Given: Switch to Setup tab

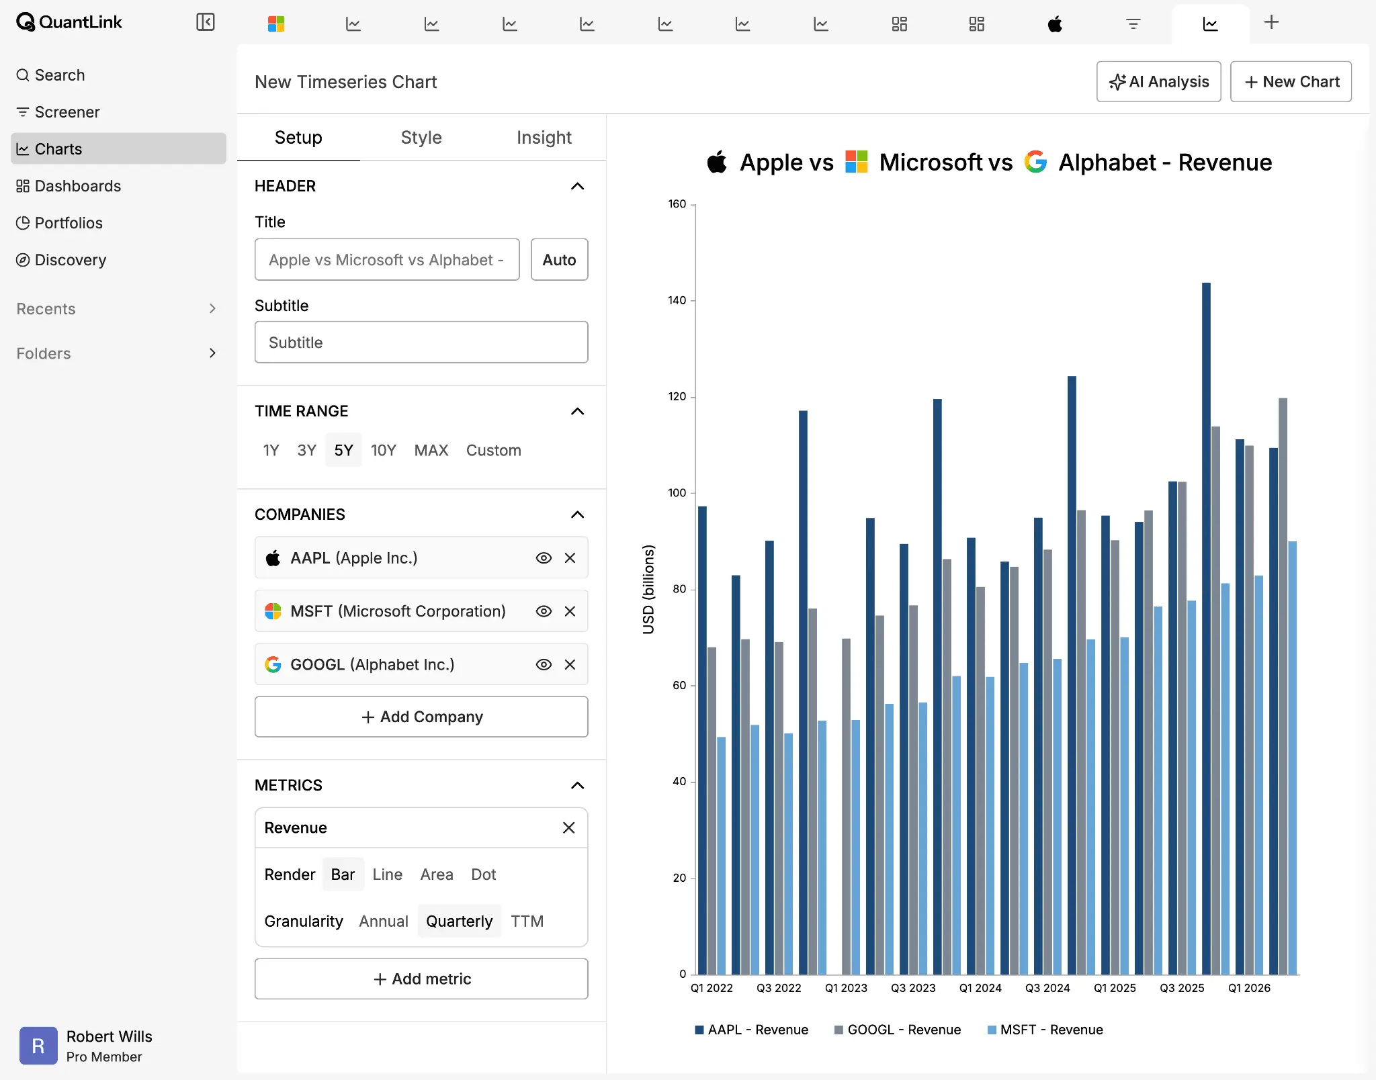Looking at the screenshot, I should pyautogui.click(x=298, y=138).
